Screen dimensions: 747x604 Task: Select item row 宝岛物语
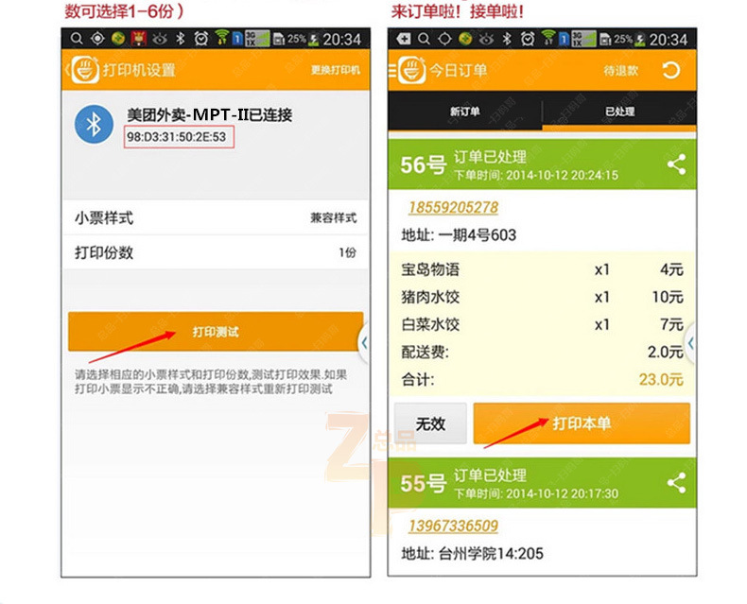pos(542,269)
